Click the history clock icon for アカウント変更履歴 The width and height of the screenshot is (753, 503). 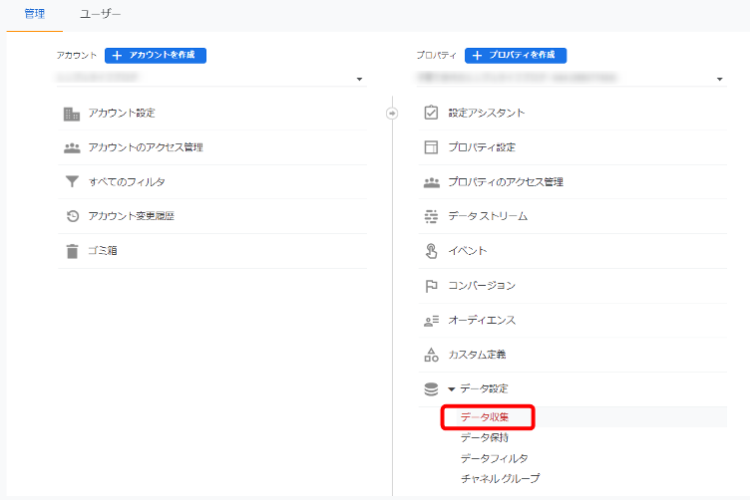(x=73, y=217)
